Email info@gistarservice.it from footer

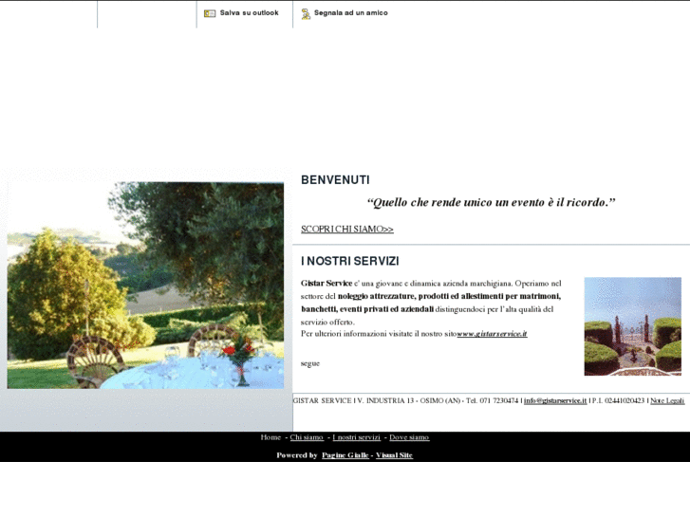(555, 400)
